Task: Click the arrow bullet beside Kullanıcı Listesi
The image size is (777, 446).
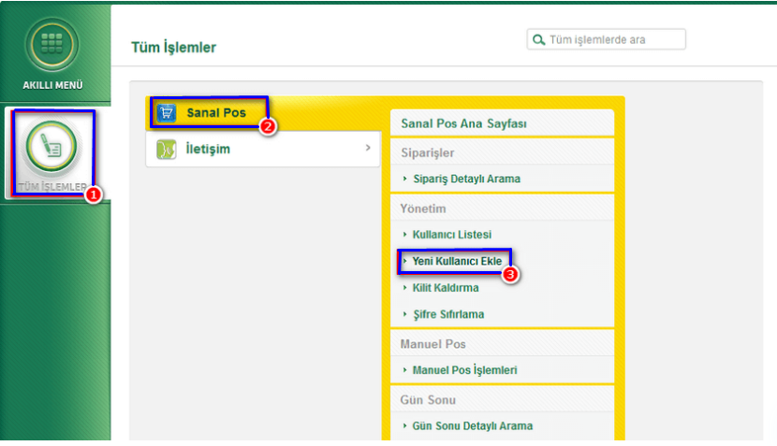Action: [x=404, y=235]
